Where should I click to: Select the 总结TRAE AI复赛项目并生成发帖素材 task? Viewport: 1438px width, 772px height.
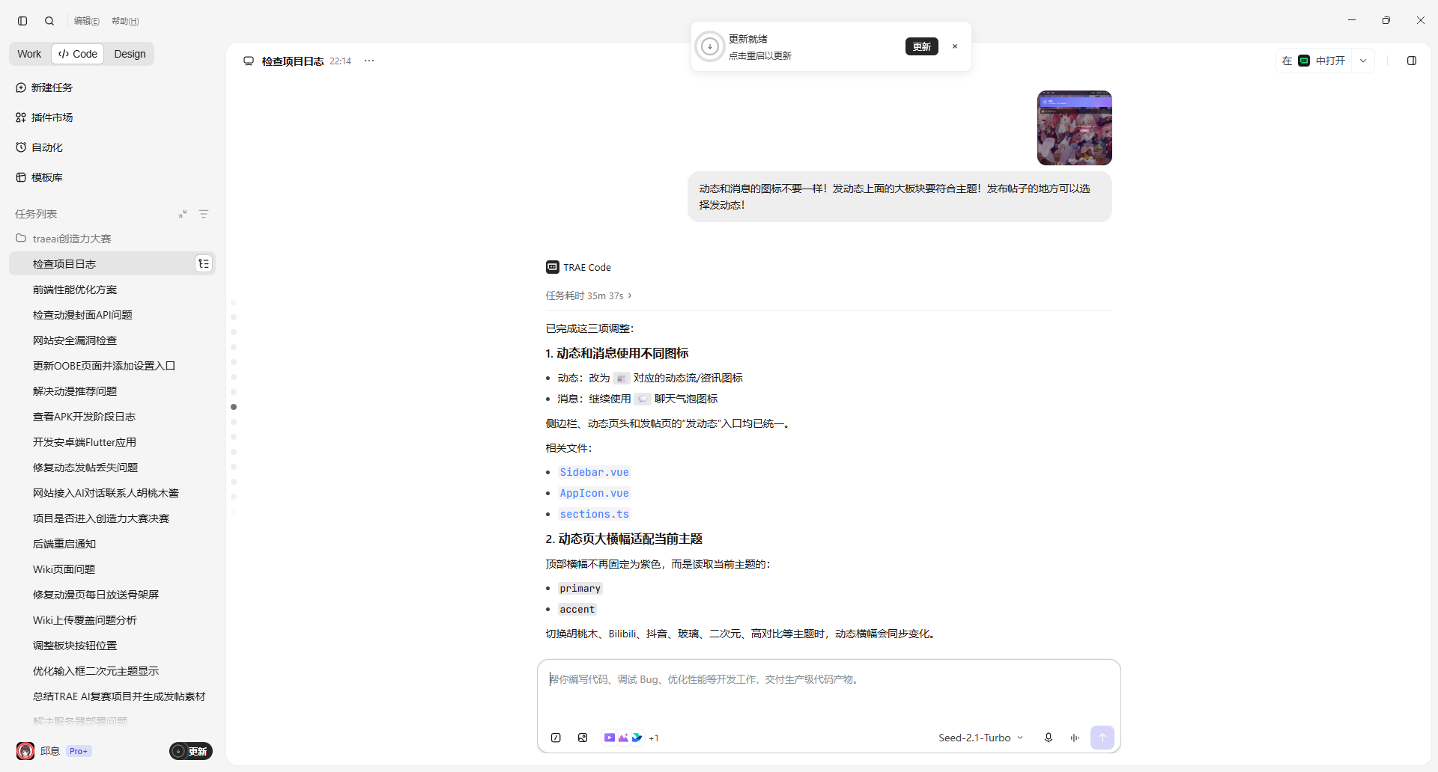point(112,696)
